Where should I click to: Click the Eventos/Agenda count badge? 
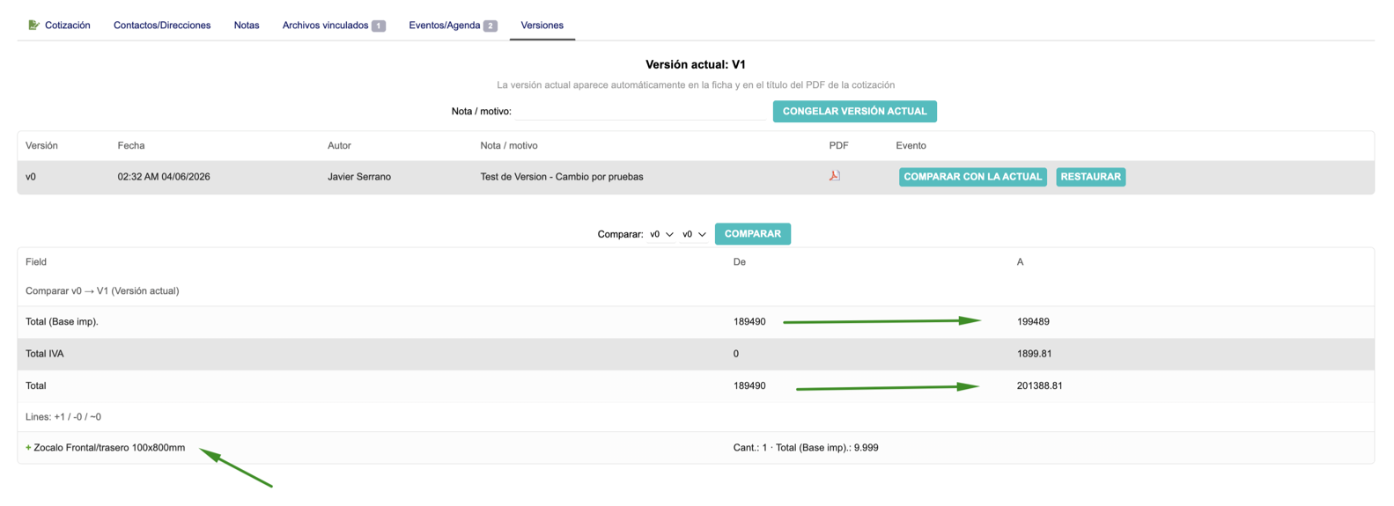click(x=490, y=26)
